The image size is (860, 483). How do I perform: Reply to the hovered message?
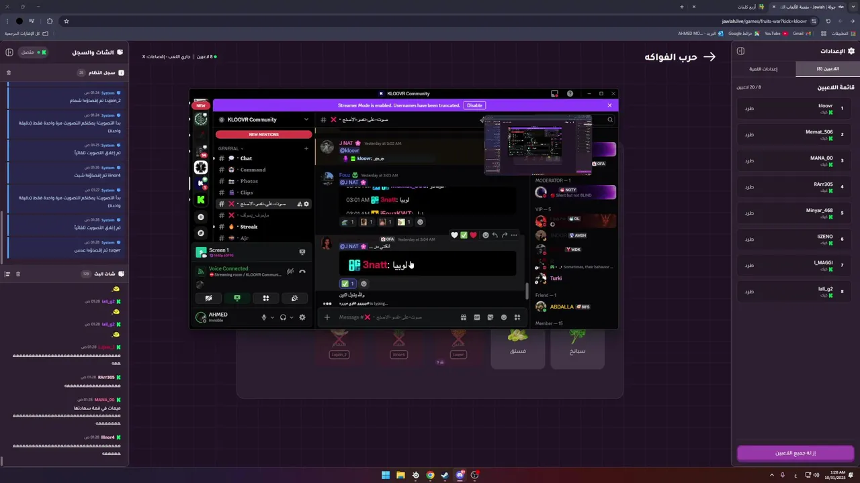coord(494,235)
